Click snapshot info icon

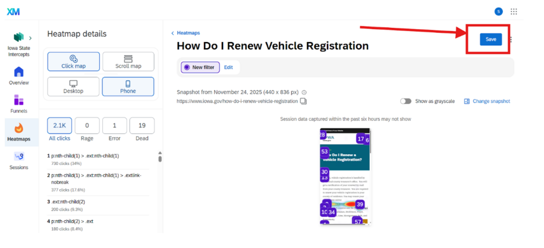[x=304, y=93]
